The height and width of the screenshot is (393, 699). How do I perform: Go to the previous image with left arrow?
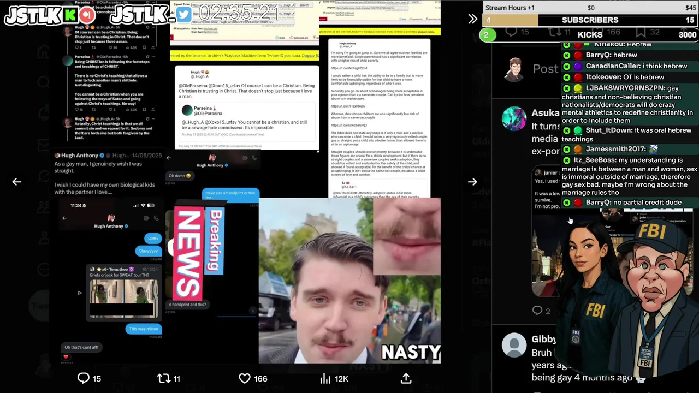point(16,182)
